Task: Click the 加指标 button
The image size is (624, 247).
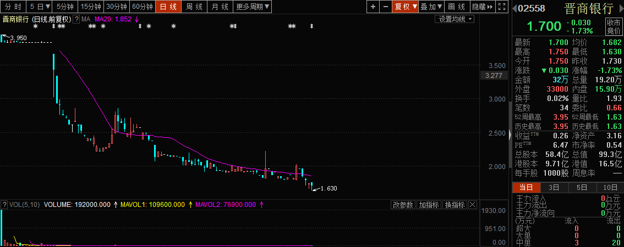Action: point(429,205)
